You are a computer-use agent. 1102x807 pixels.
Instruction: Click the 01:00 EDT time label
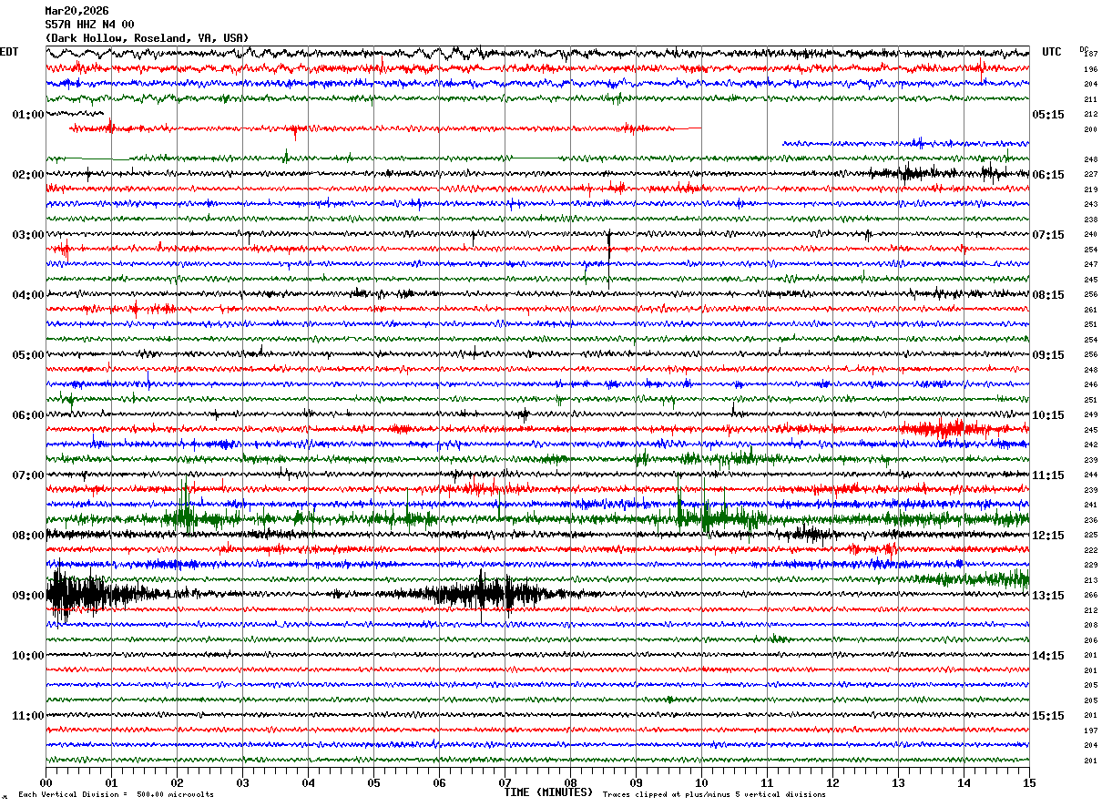27,115
